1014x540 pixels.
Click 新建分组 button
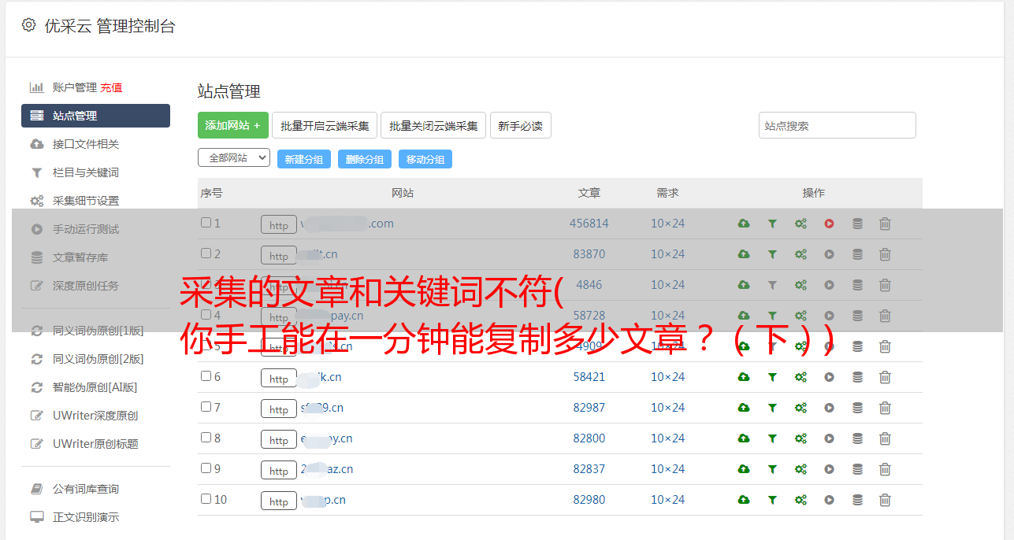tap(304, 159)
